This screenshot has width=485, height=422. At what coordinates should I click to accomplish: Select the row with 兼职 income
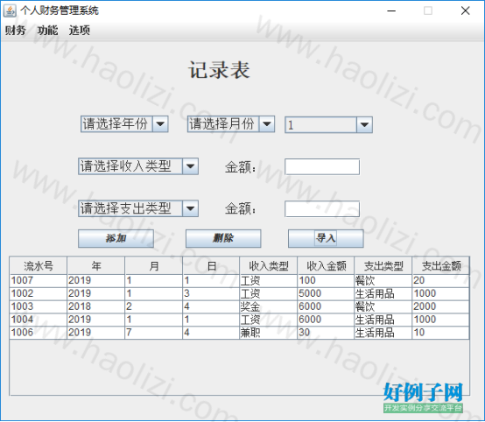pos(239,333)
